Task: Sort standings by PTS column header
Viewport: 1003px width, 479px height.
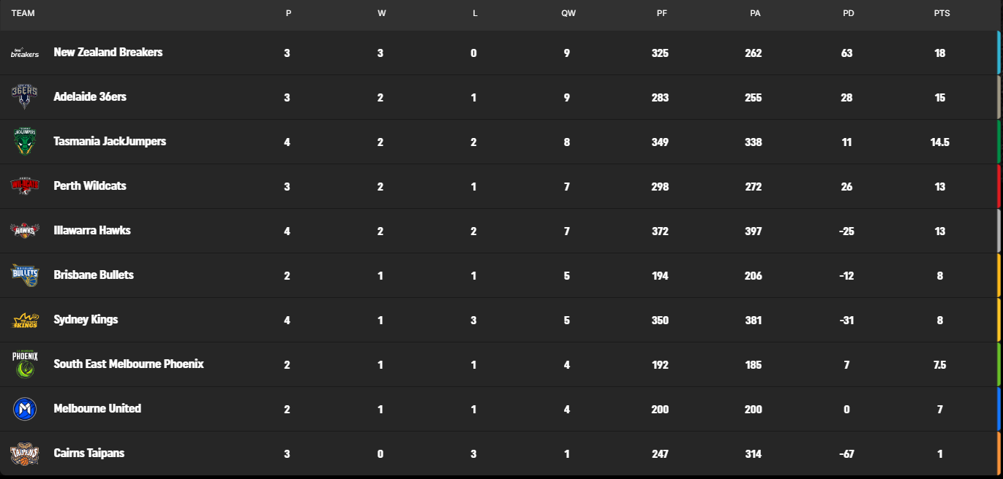Action: point(942,13)
